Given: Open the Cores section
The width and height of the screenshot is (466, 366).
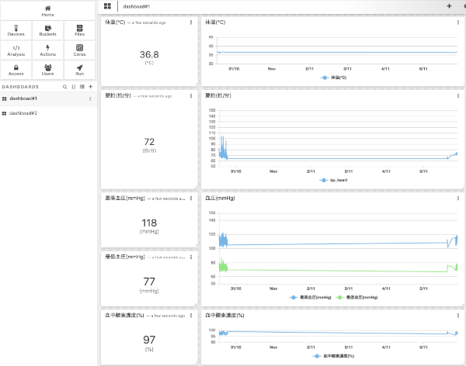Looking at the screenshot, I should [x=80, y=50].
